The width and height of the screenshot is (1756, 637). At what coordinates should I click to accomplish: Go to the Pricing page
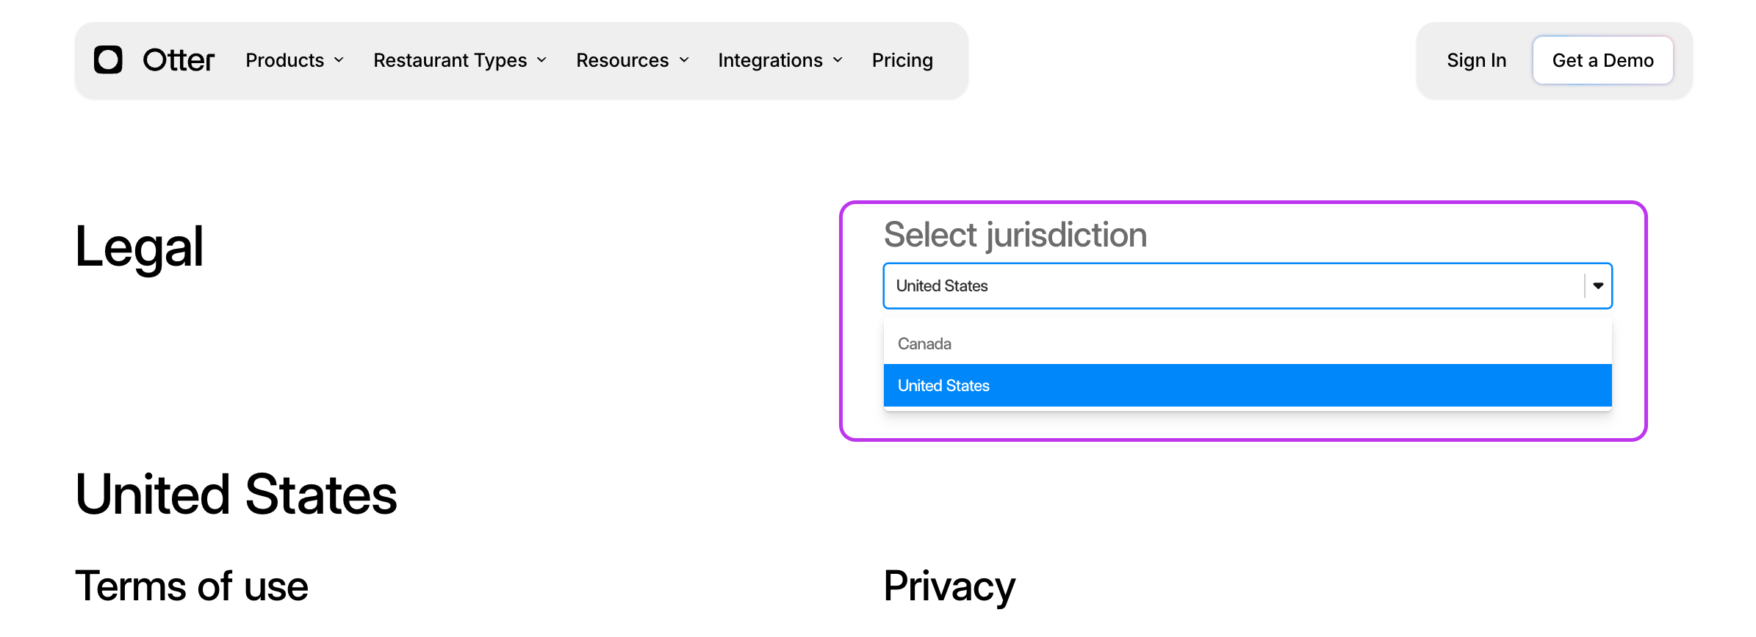(902, 60)
